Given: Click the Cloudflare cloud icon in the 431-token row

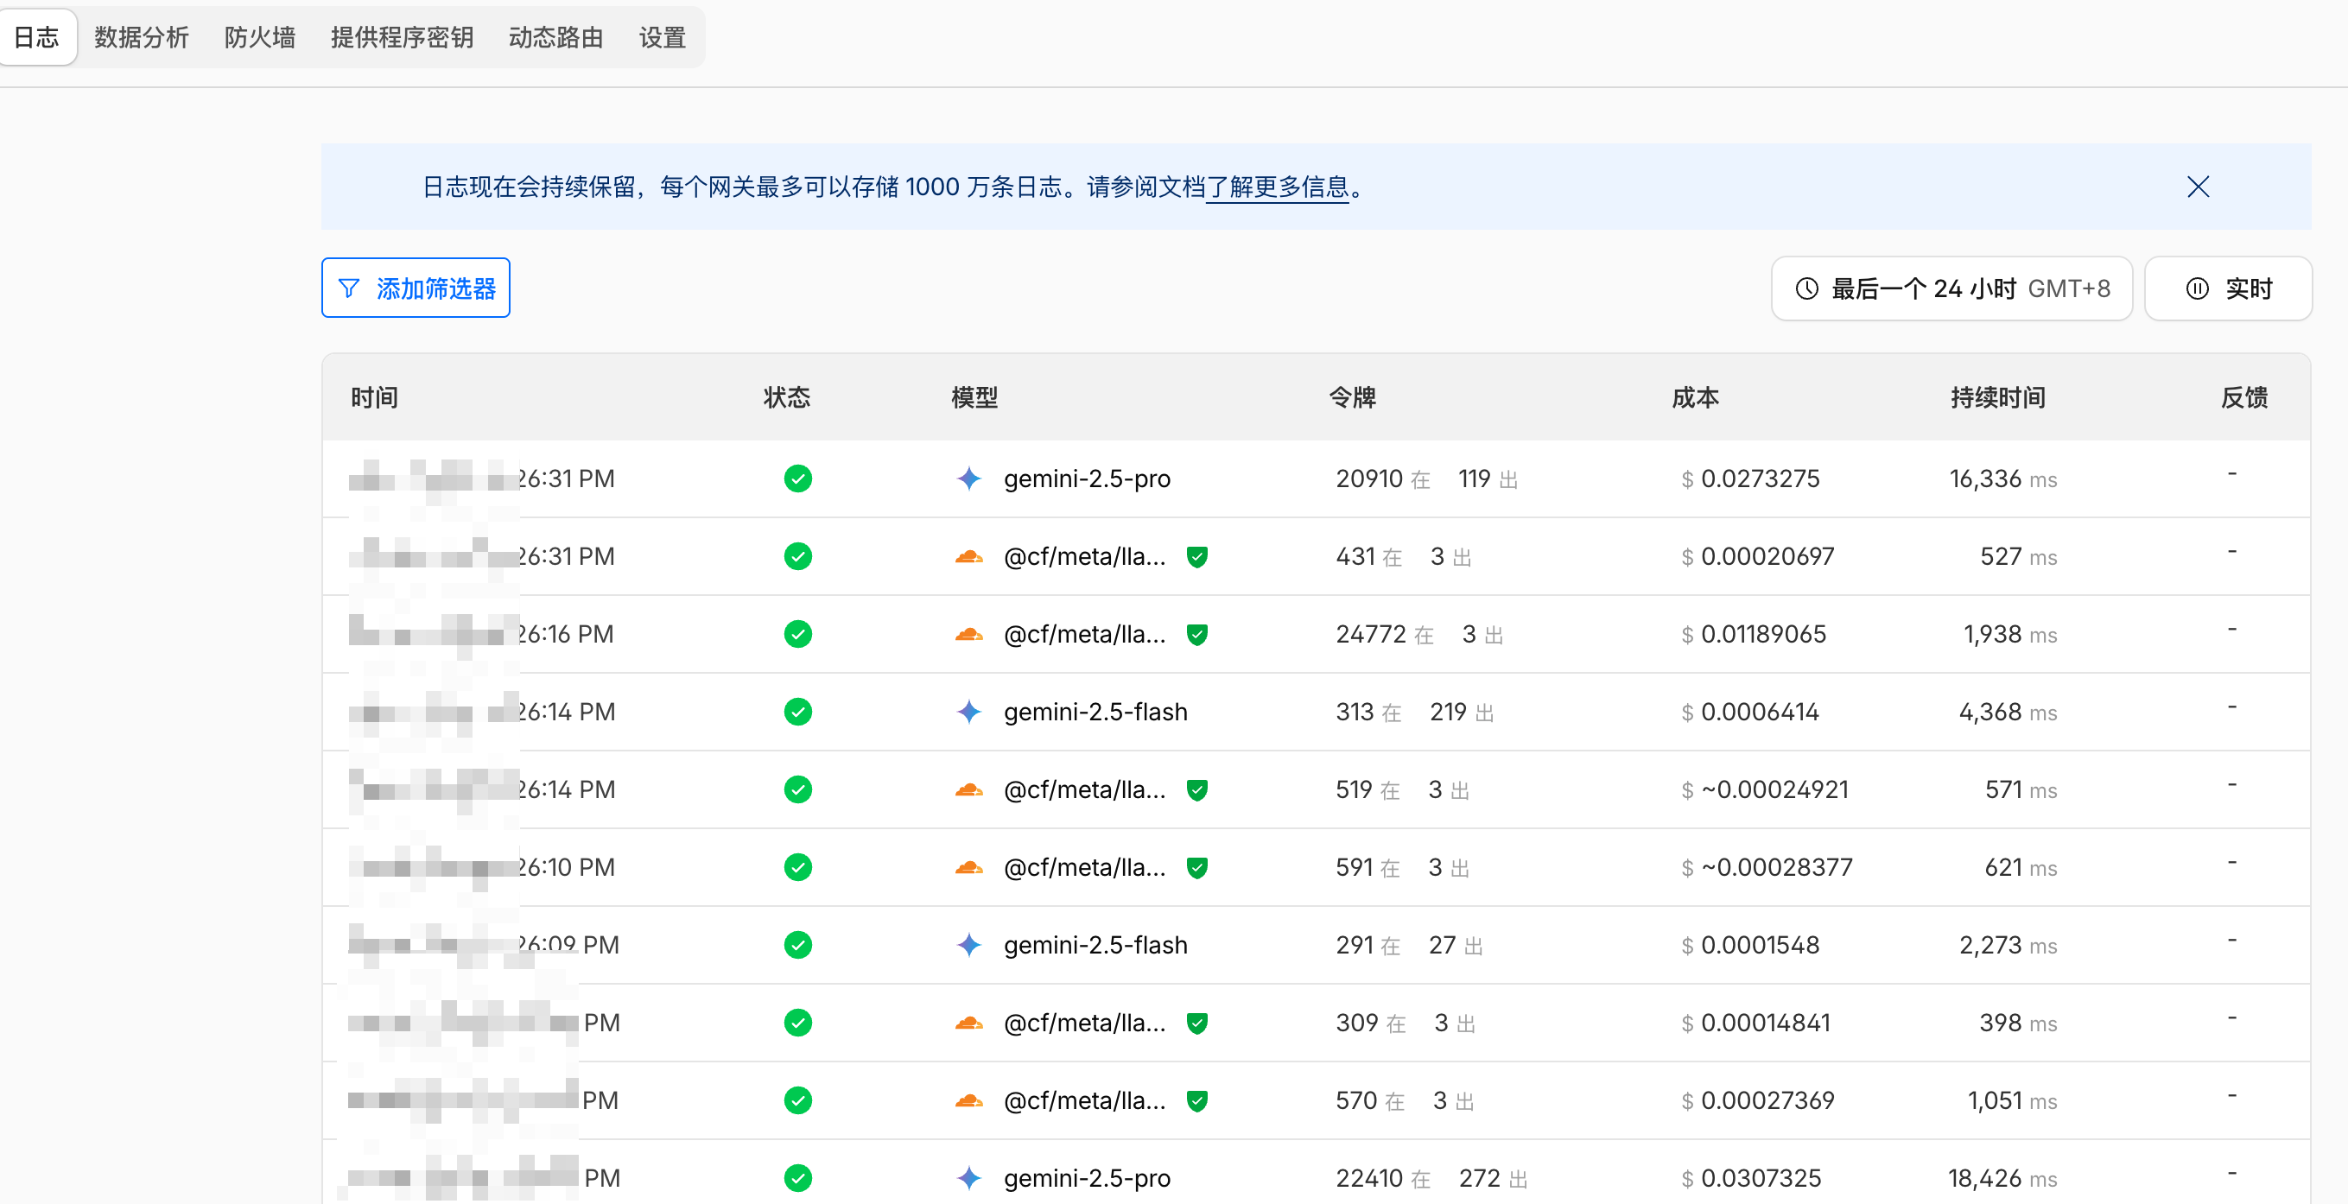Looking at the screenshot, I should pos(969,556).
